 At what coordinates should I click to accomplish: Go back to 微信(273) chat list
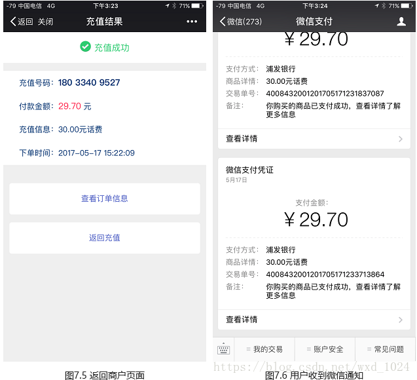pyautogui.click(x=241, y=21)
